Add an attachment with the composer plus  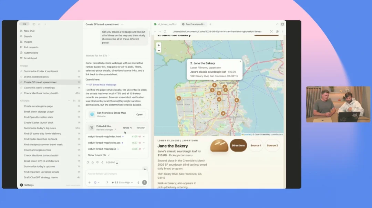pos(90,183)
